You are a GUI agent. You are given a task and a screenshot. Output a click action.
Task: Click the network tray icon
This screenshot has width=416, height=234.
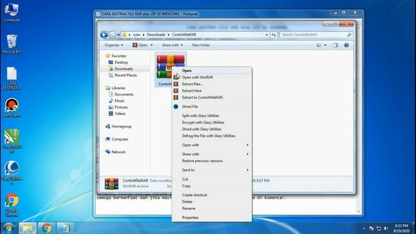pyautogui.click(x=378, y=228)
